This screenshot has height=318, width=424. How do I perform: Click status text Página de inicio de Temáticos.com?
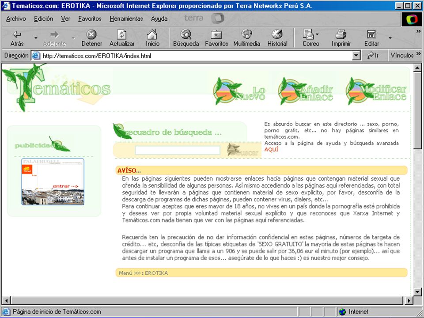click(x=57, y=312)
